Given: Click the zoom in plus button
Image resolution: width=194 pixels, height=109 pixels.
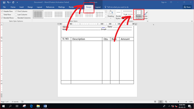Looking at the screenshot, I should pyautogui.click(x=186, y=102).
